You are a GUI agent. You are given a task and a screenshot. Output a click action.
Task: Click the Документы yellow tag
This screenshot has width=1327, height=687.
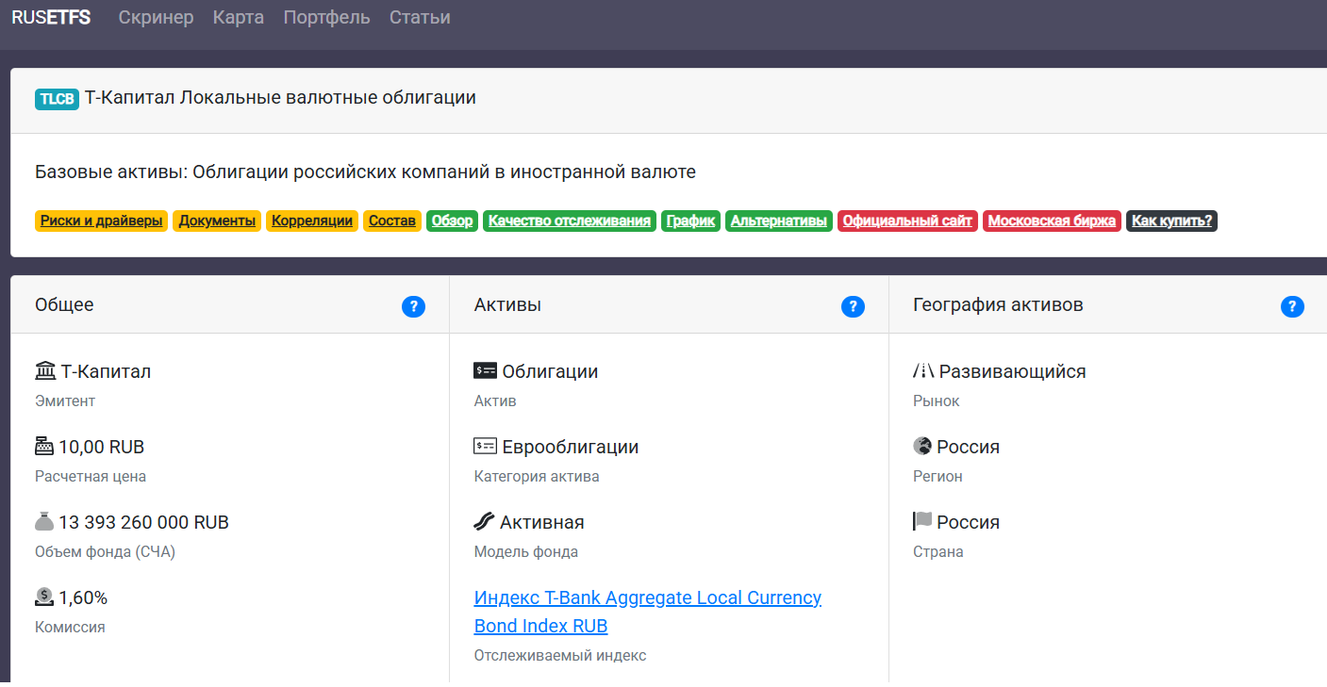point(217,221)
